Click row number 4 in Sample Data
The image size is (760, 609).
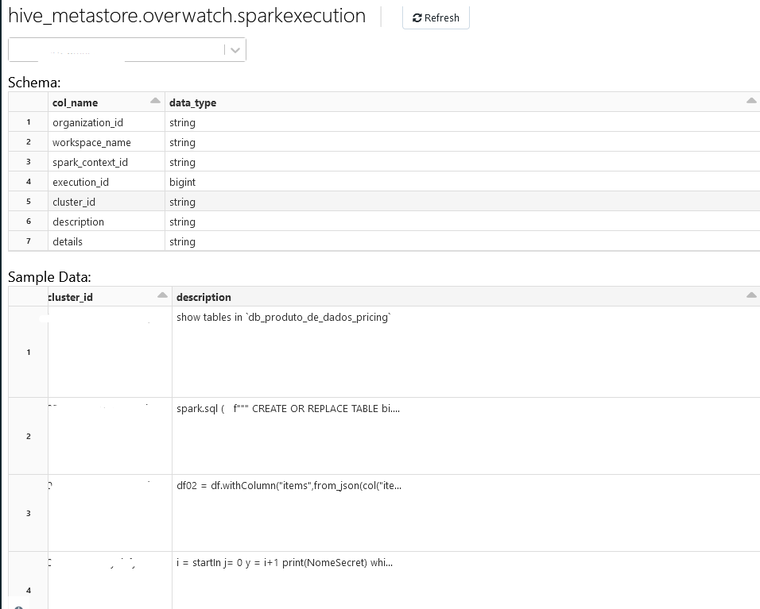pos(28,591)
